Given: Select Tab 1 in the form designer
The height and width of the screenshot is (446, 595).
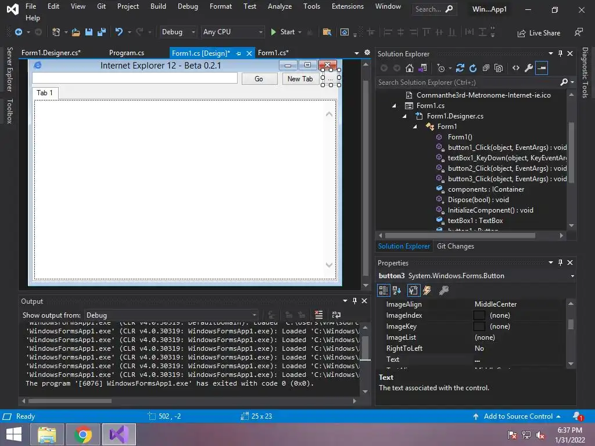Looking at the screenshot, I should 45,93.
